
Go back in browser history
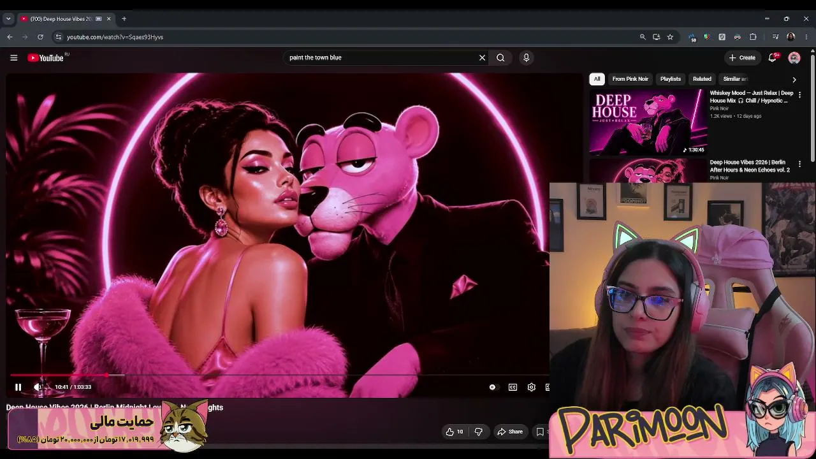[x=10, y=37]
